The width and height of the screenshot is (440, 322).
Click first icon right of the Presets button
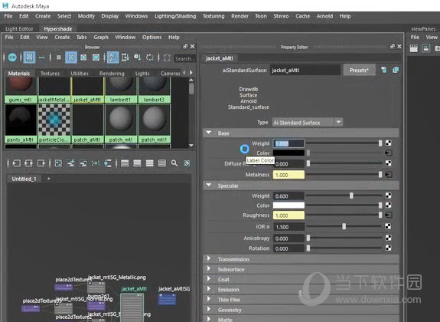(383, 70)
